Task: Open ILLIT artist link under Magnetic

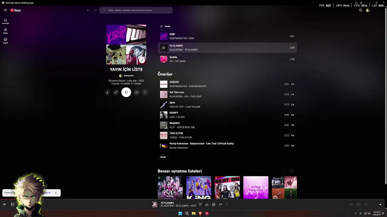Action: 172,127
